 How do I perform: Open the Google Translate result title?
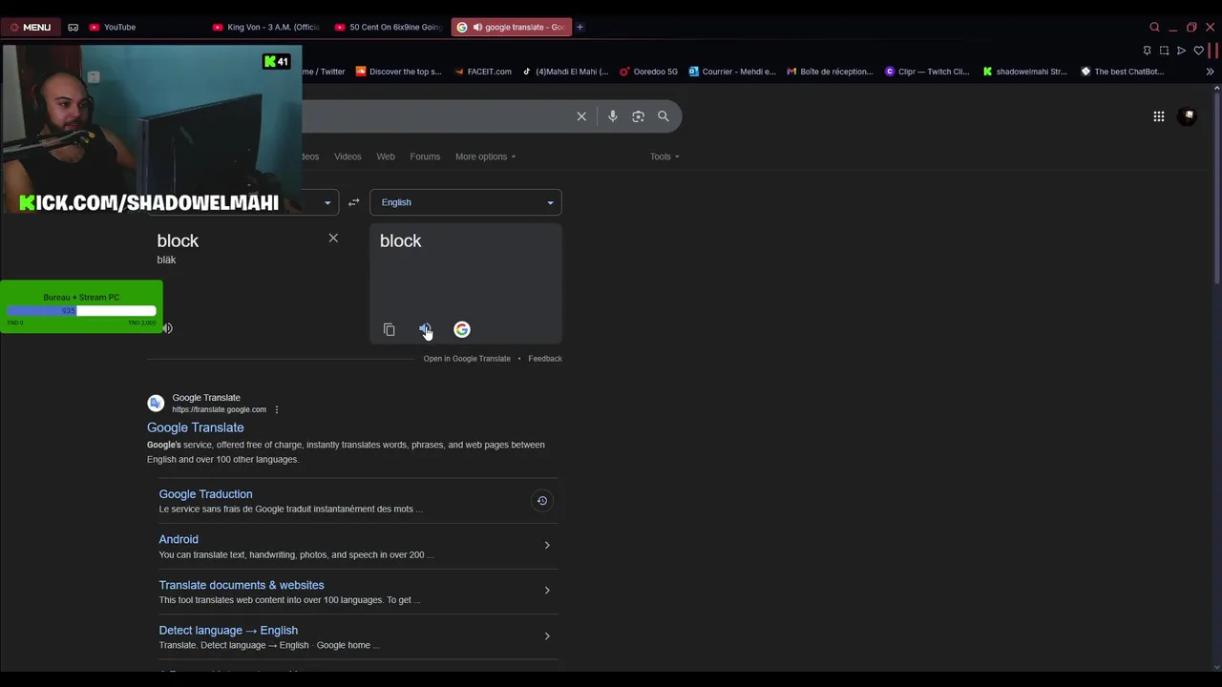195,427
